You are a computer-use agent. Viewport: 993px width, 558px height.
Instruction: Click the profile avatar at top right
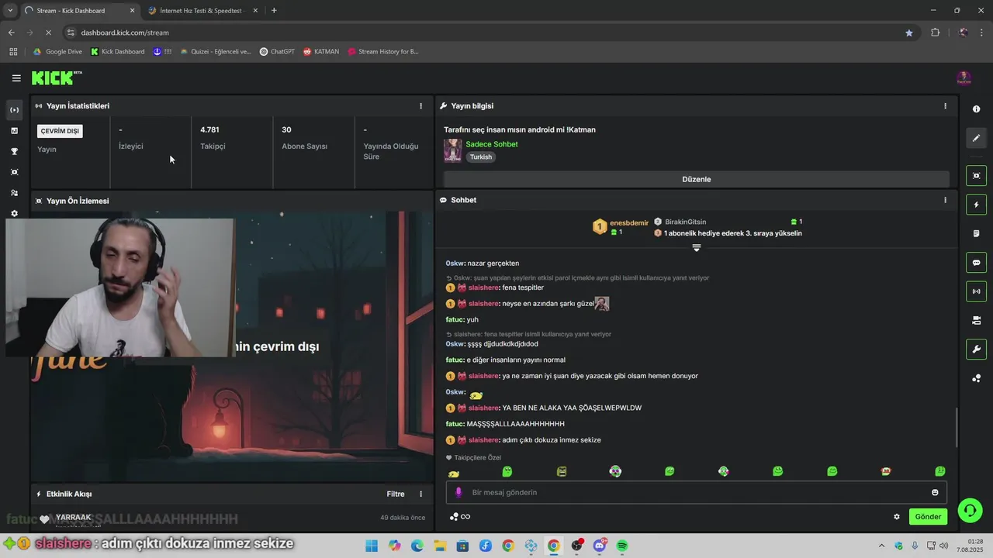[x=964, y=77]
